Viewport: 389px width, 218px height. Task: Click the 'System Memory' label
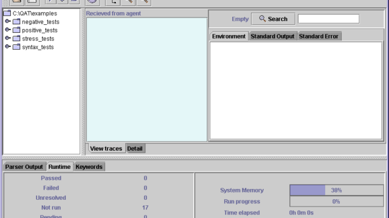pos(242,190)
